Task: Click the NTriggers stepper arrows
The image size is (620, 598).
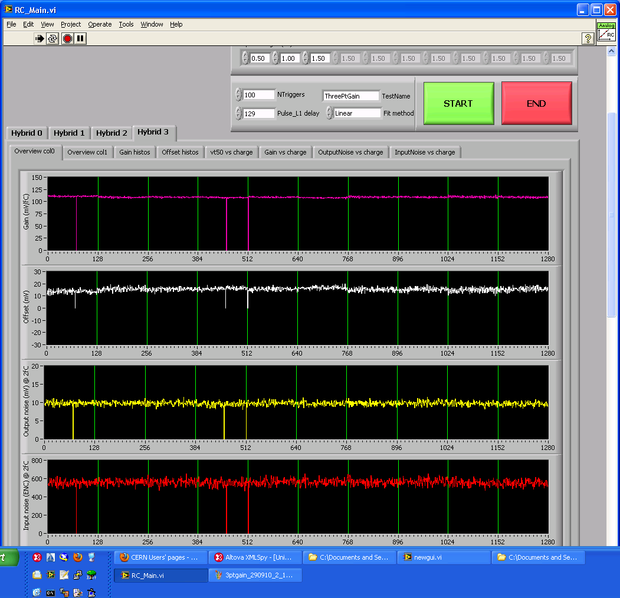Action: click(238, 95)
